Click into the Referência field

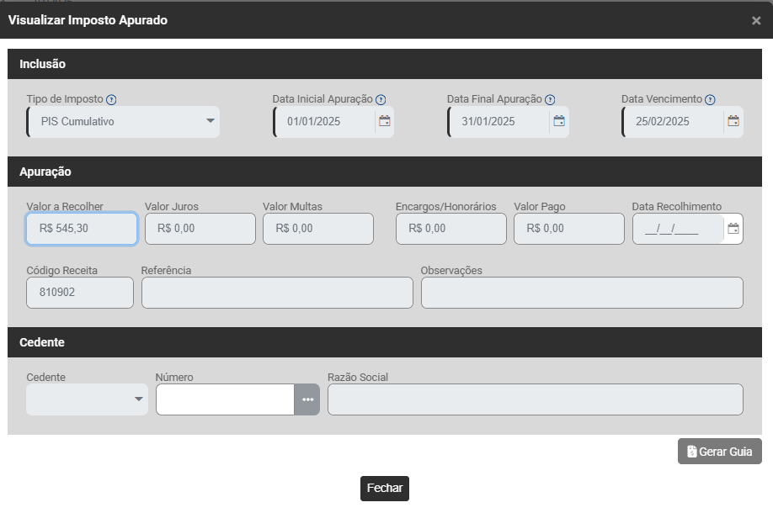coord(277,293)
